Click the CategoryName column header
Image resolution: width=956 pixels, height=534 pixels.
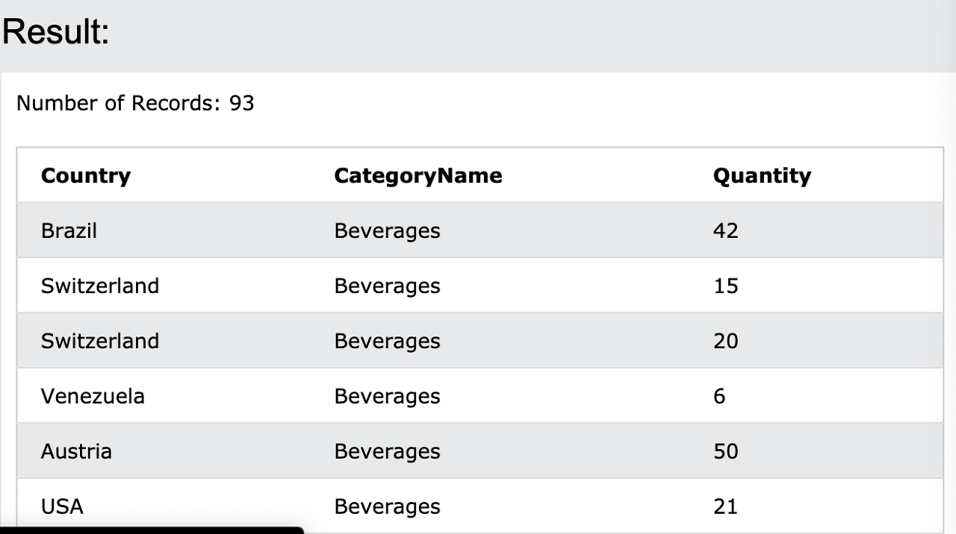coord(418,176)
